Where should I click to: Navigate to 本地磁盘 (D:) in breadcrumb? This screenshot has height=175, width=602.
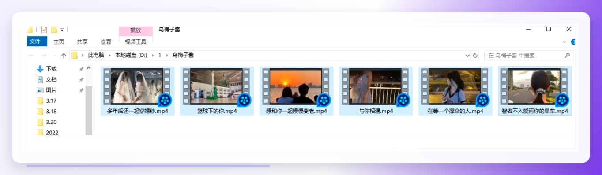(x=131, y=56)
